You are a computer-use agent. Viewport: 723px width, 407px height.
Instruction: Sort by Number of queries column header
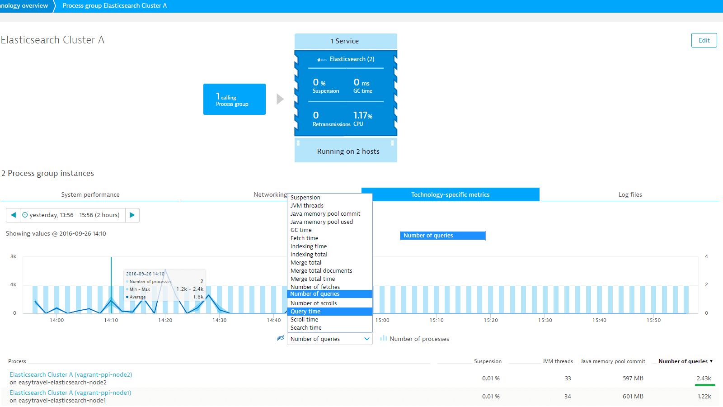tap(685, 361)
